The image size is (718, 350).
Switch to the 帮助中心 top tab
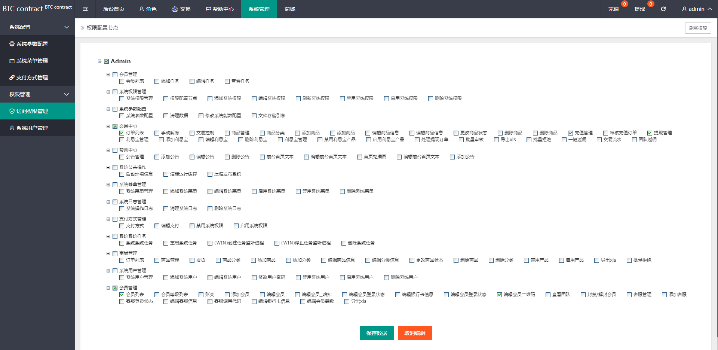(x=220, y=9)
